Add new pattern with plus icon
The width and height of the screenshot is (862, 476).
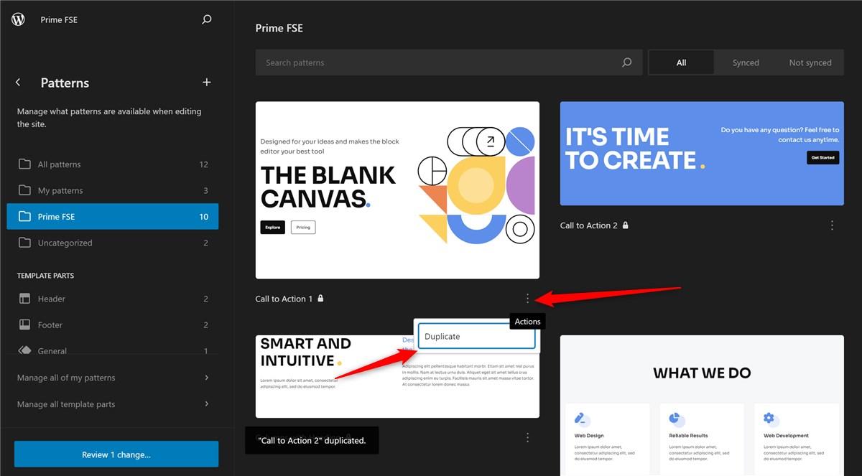pyautogui.click(x=207, y=83)
